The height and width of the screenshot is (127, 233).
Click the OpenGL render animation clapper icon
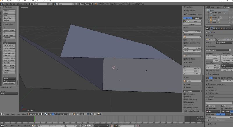coord(100,114)
